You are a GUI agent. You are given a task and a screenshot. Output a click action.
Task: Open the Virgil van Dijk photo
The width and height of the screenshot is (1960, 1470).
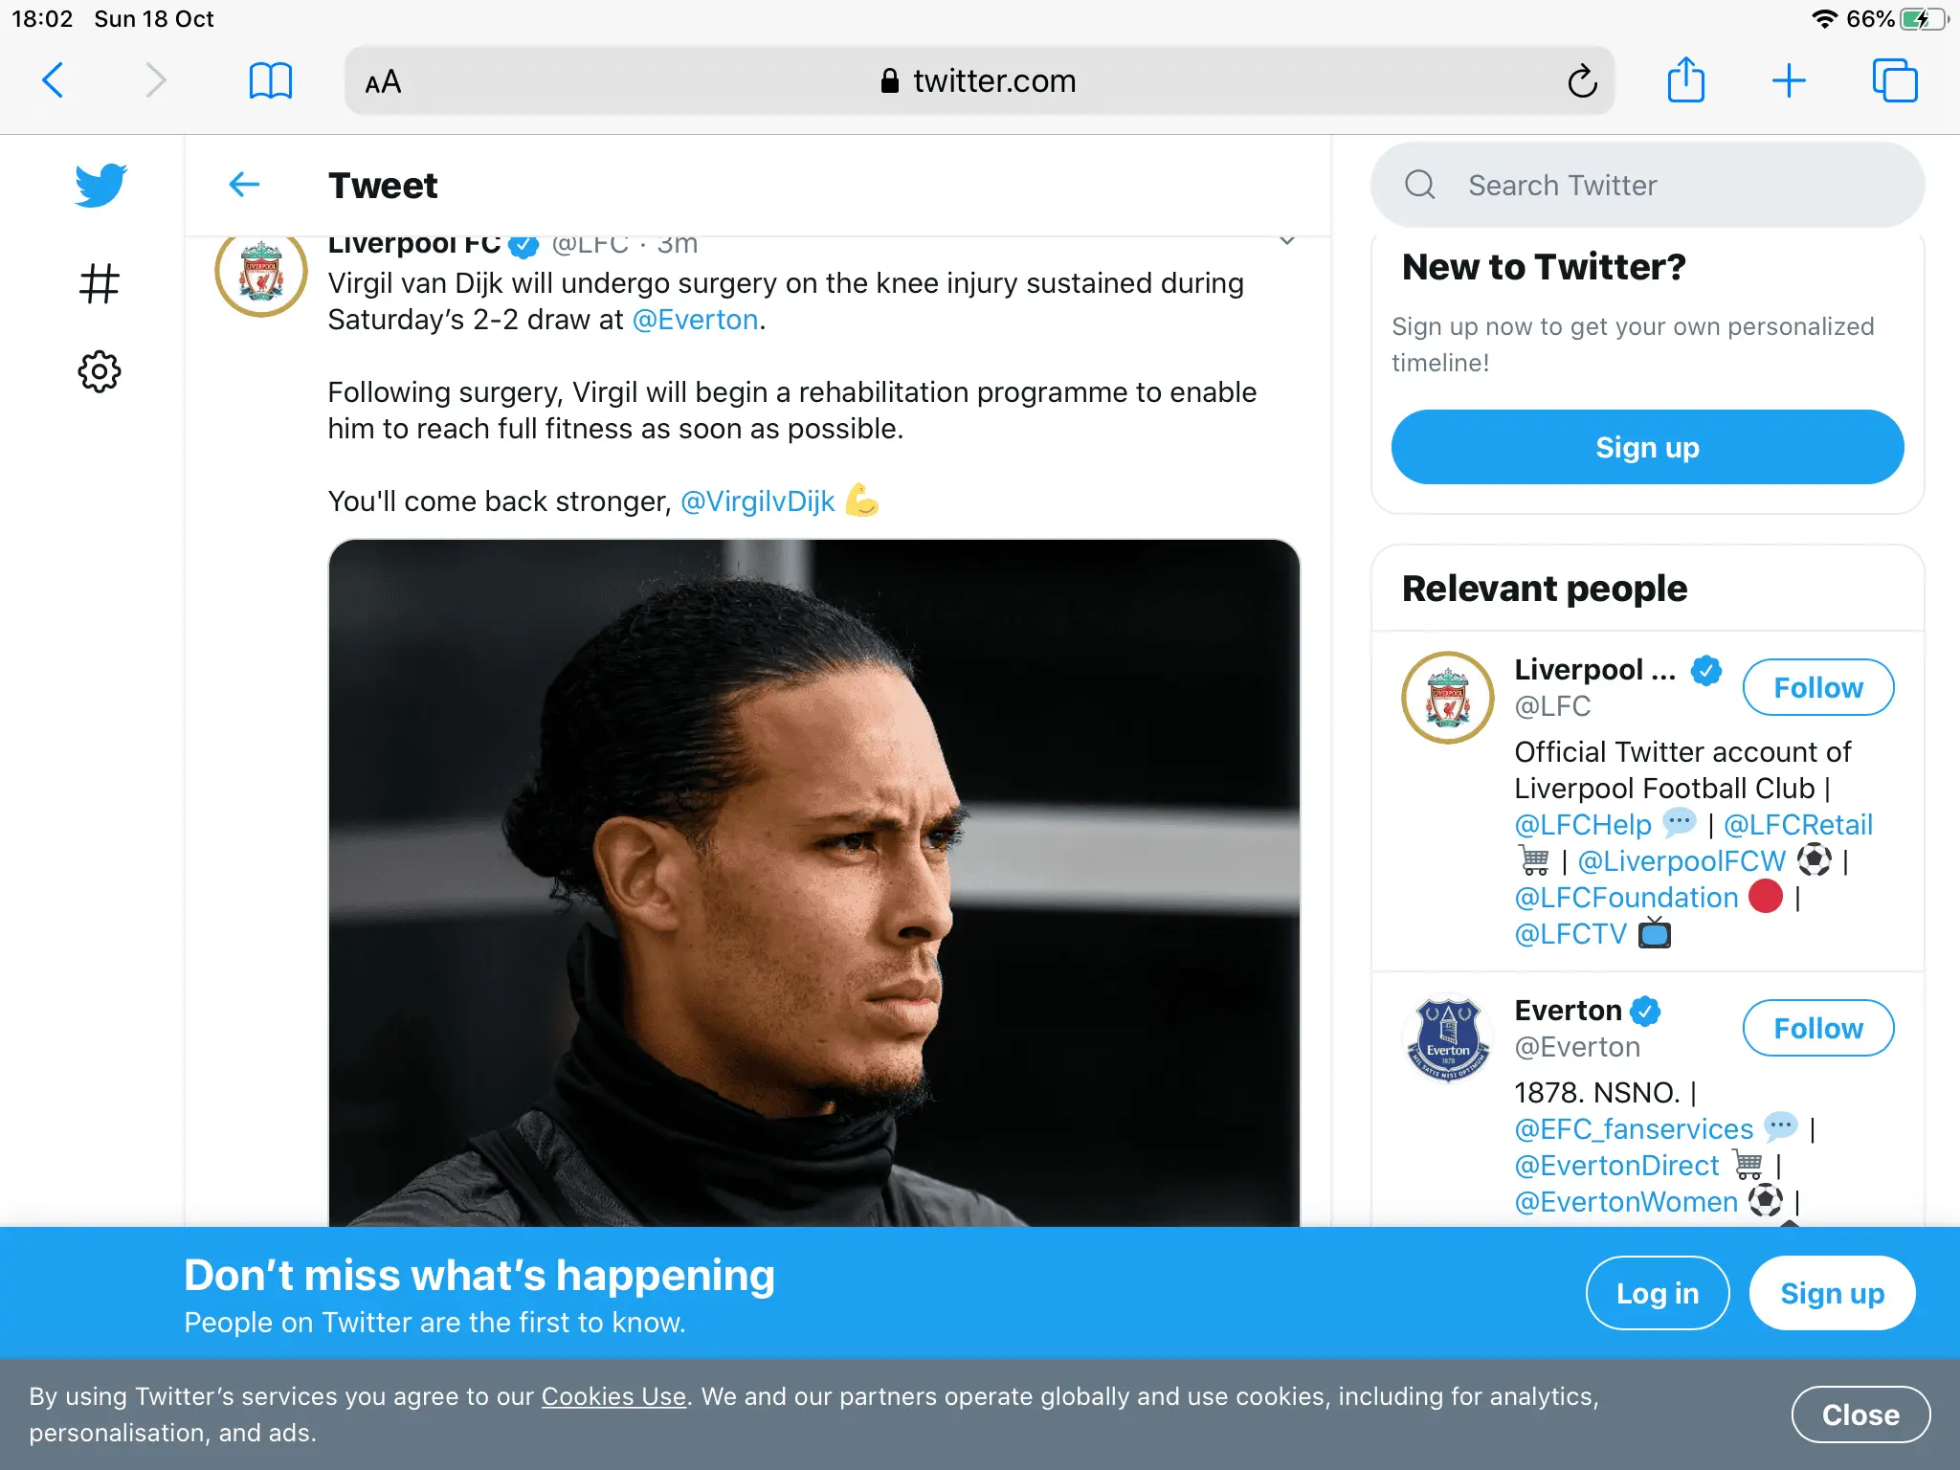coord(813,880)
